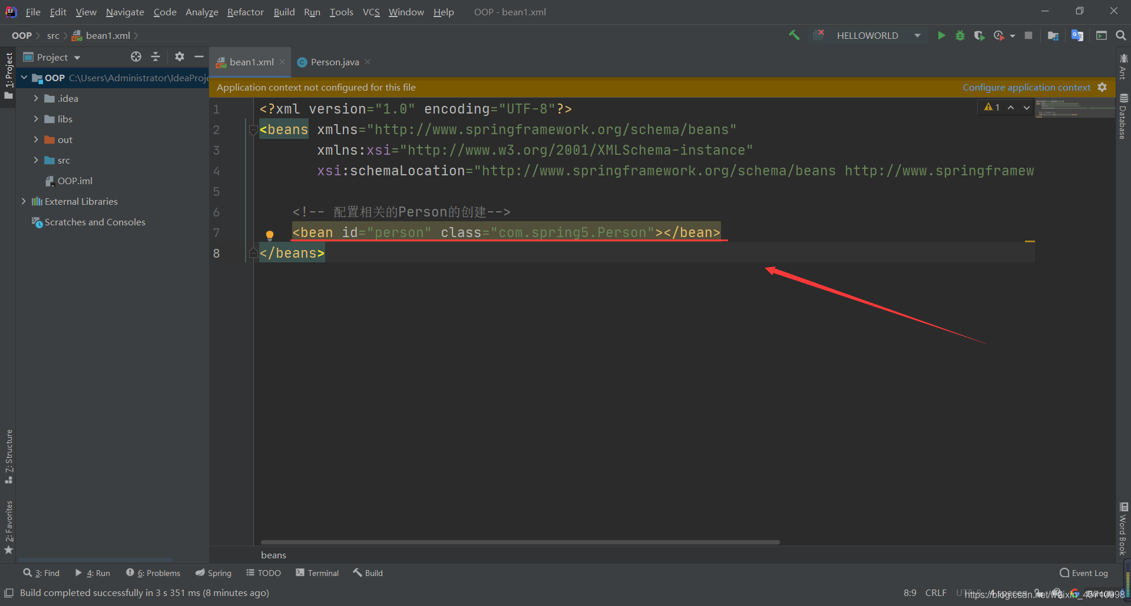The image size is (1131, 606).
Task: Click the CRLF line separator indicator
Action: click(x=935, y=592)
